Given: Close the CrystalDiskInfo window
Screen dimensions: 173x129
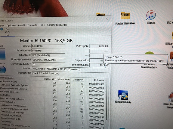Looking at the screenshot, I should point(107,19).
